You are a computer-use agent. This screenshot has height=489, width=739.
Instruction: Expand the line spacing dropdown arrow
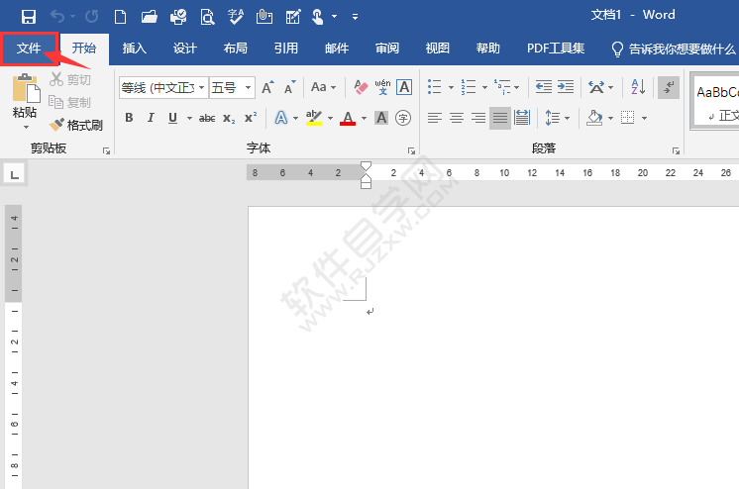pos(568,118)
